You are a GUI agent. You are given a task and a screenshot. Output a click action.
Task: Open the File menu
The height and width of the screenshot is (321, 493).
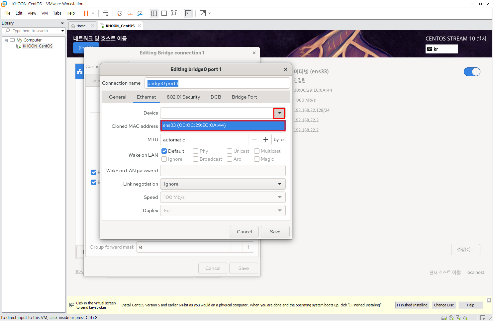pyautogui.click(x=7, y=13)
